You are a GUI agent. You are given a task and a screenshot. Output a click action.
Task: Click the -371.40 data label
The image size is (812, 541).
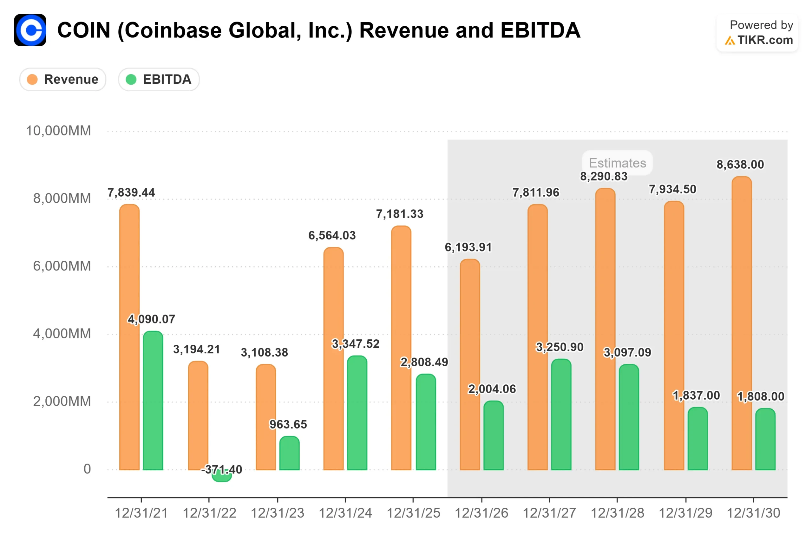[221, 469]
